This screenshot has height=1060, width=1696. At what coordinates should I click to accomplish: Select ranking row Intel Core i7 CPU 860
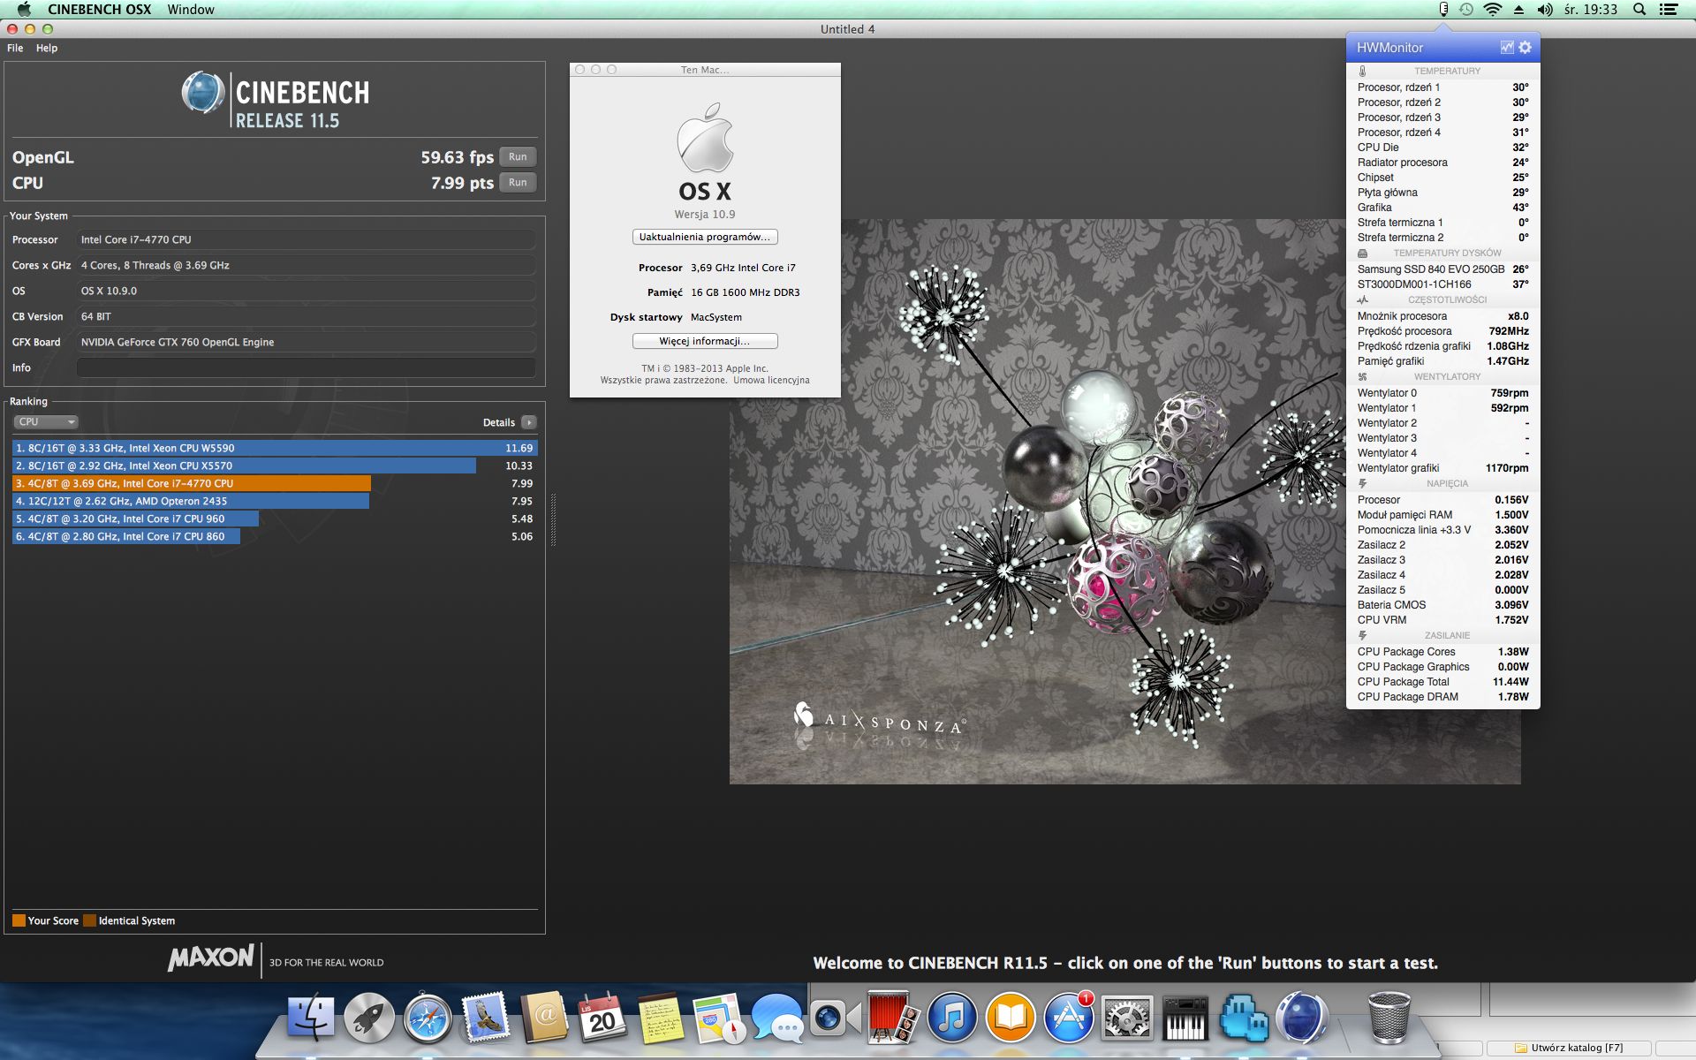274,536
